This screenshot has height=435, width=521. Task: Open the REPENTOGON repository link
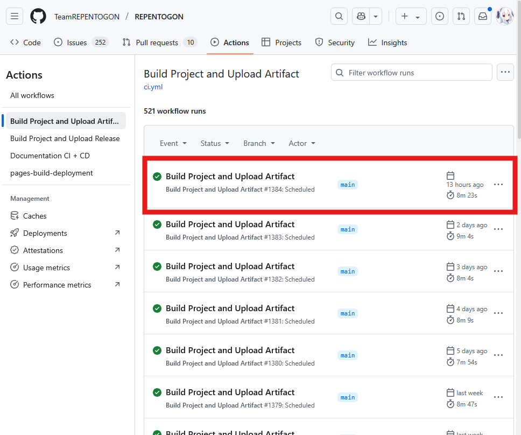coord(159,17)
